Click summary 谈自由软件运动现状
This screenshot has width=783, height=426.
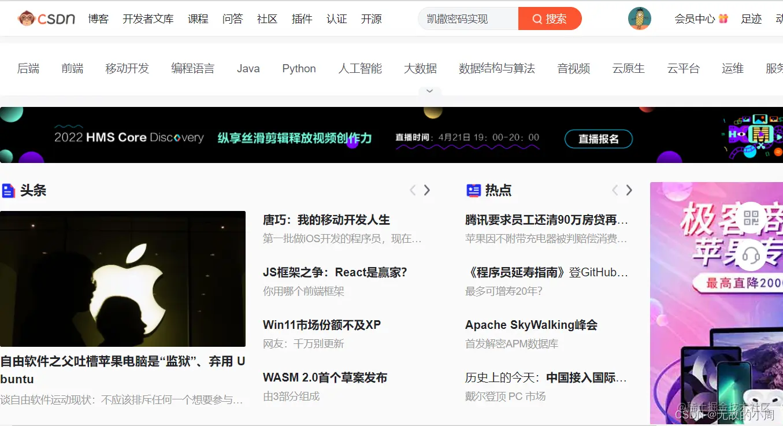121,399
